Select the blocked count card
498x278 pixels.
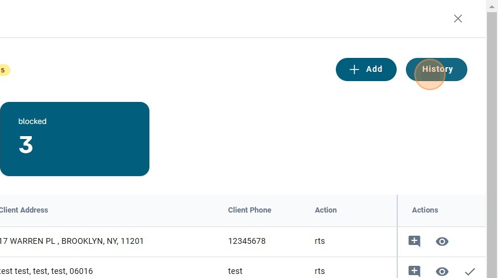(74, 139)
